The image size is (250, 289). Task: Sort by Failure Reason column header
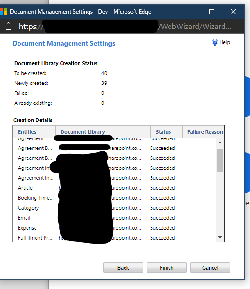point(204,132)
